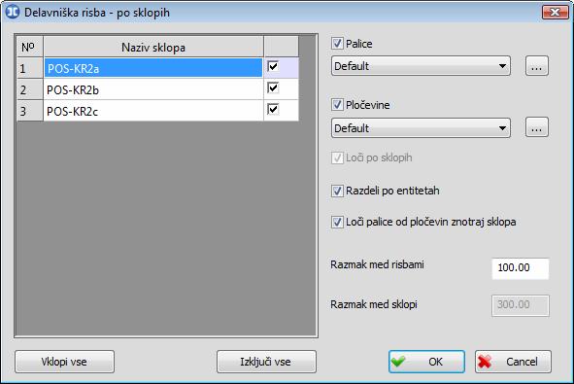Click the red X Cancel button
The height and width of the screenshot is (384, 574).
(x=513, y=362)
